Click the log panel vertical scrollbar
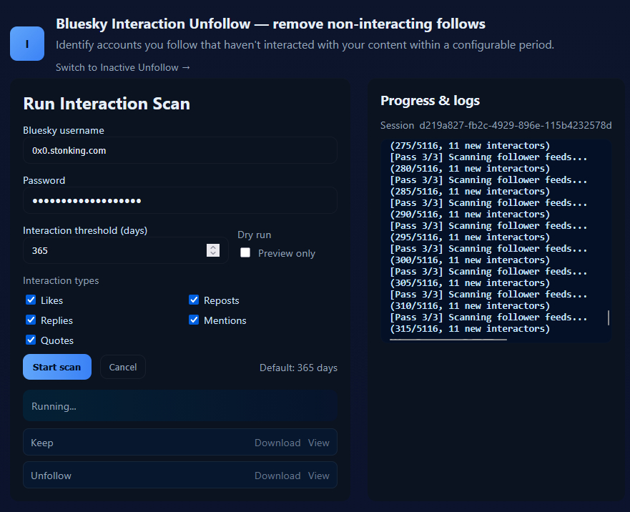This screenshot has height=512, width=630. click(609, 317)
